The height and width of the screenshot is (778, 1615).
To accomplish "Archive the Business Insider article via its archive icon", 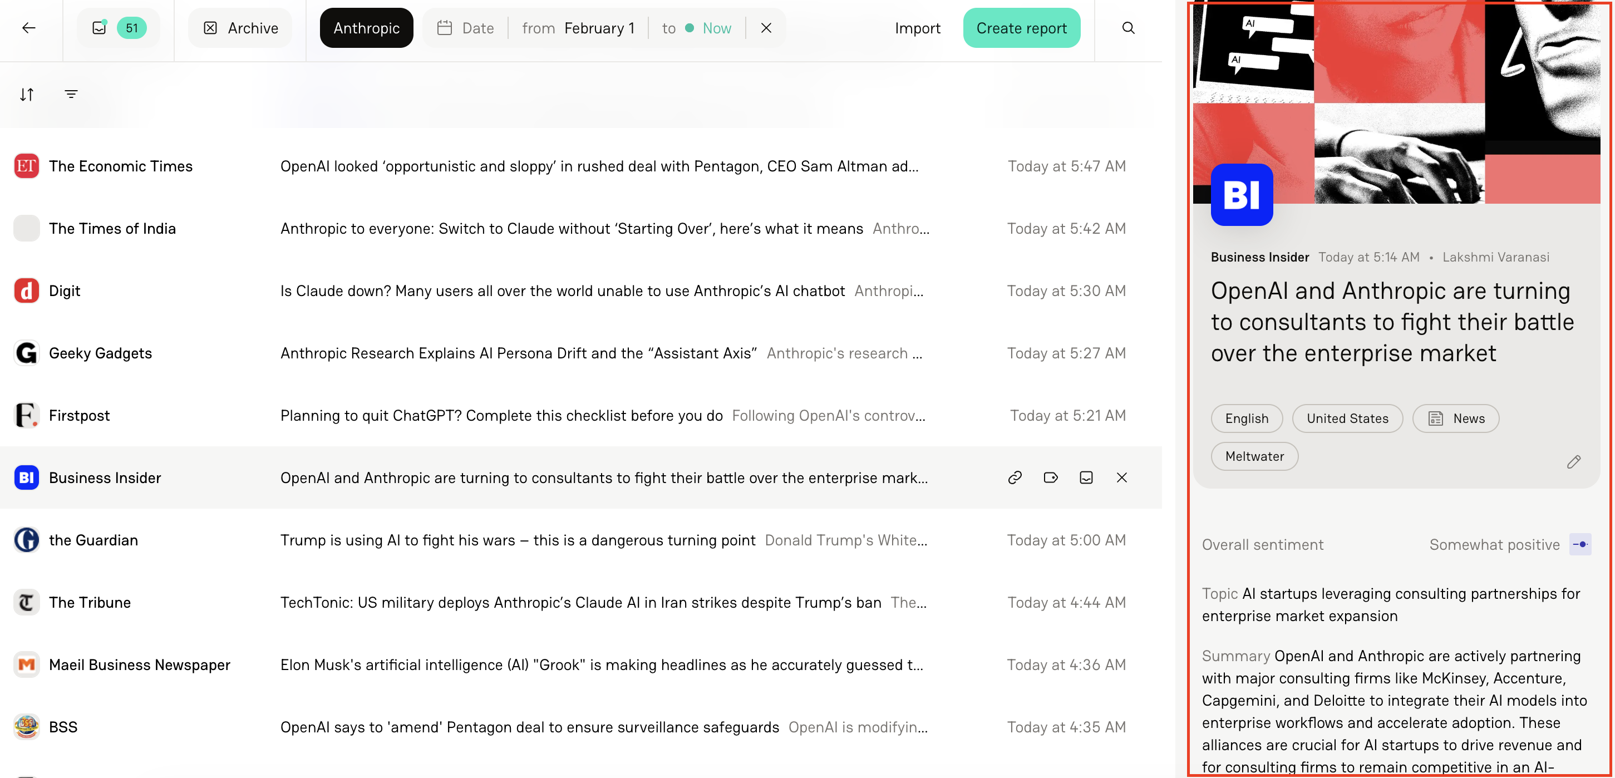I will (x=1086, y=477).
